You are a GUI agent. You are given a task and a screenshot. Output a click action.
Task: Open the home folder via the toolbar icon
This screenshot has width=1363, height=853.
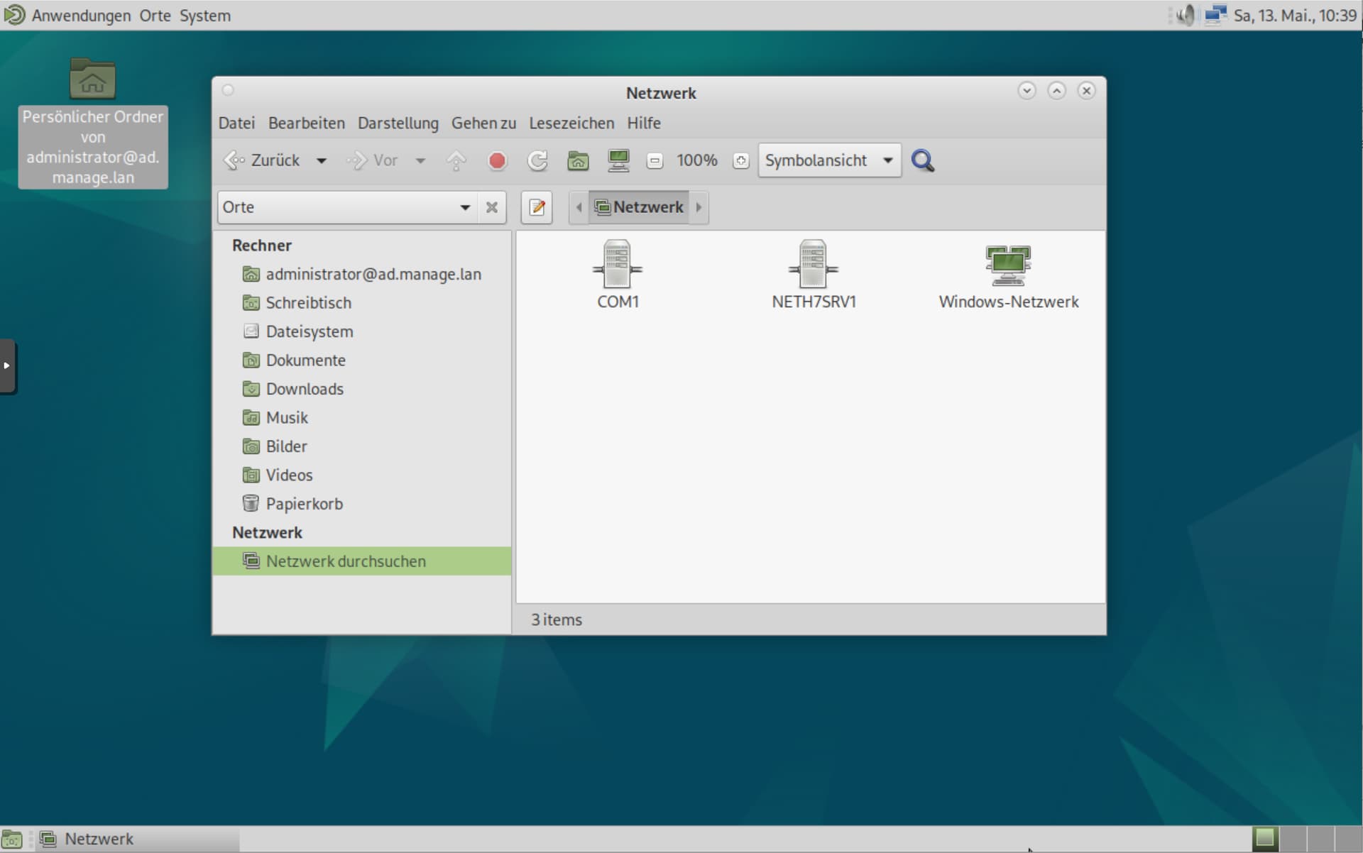point(578,160)
